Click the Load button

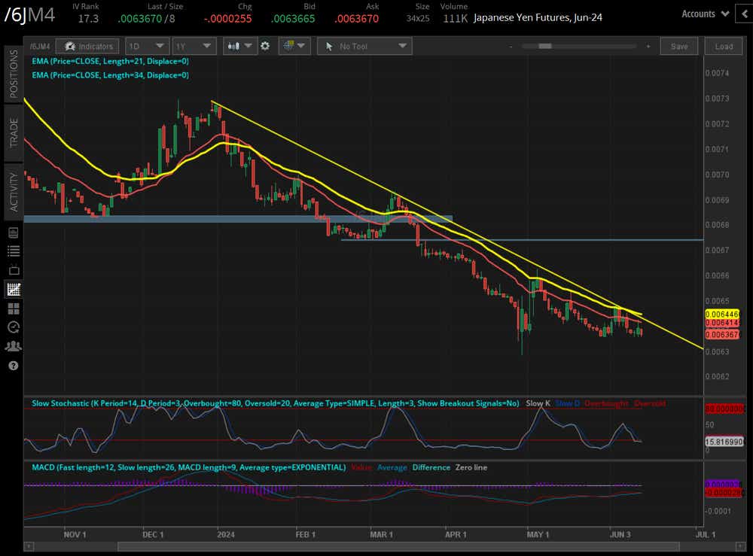pyautogui.click(x=724, y=47)
